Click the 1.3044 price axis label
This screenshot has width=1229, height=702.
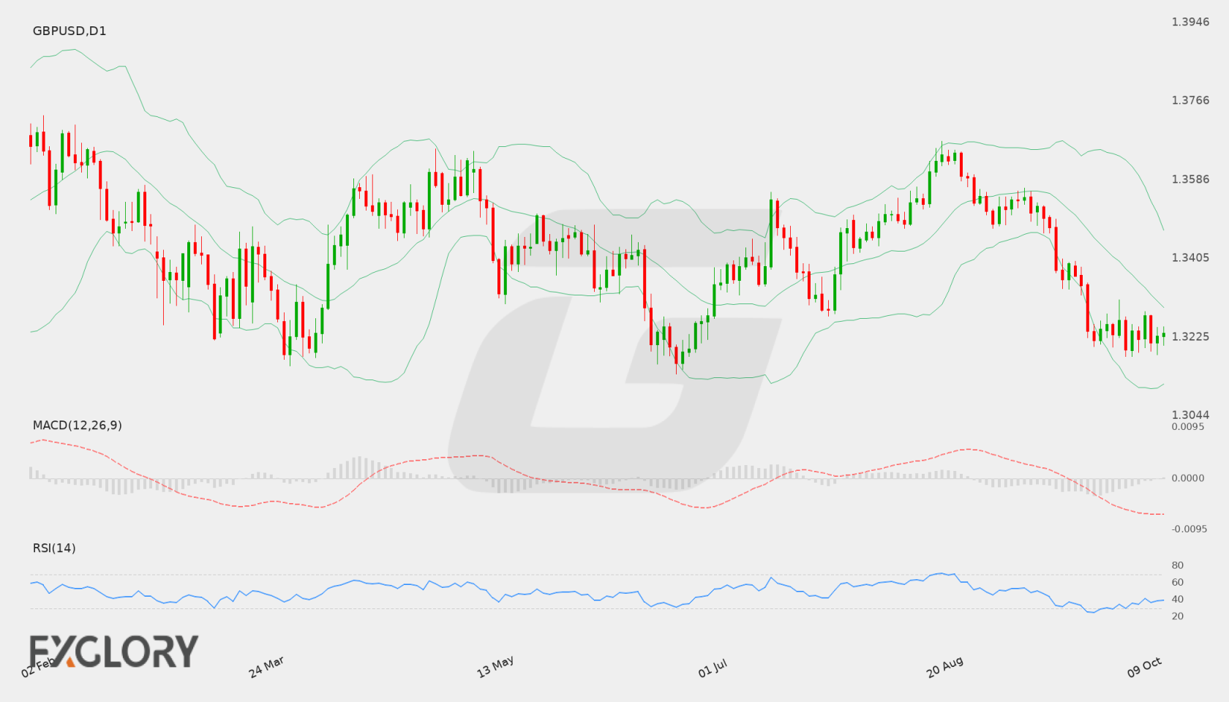pos(1190,415)
